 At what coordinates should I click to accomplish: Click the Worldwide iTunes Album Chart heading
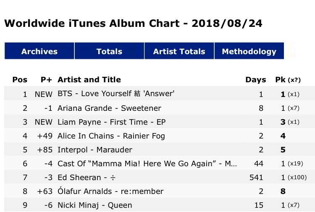(x=133, y=23)
